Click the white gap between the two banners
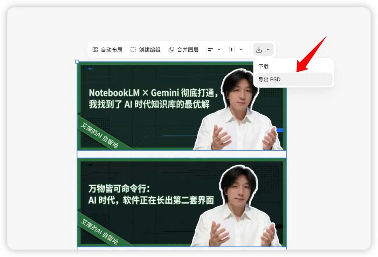The image size is (378, 257). (x=182, y=155)
